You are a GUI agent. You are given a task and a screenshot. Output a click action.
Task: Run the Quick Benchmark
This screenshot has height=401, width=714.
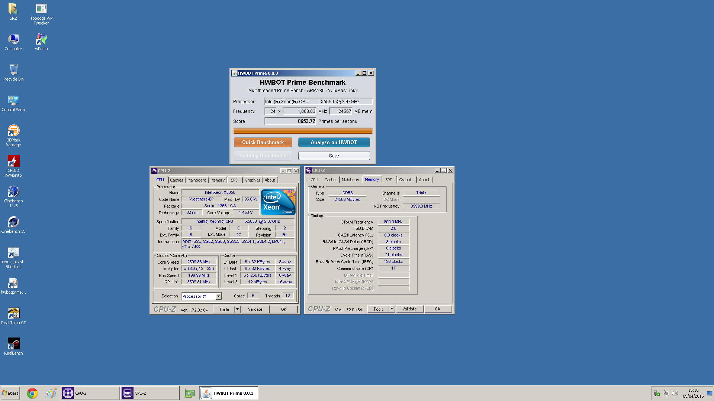[x=263, y=142]
